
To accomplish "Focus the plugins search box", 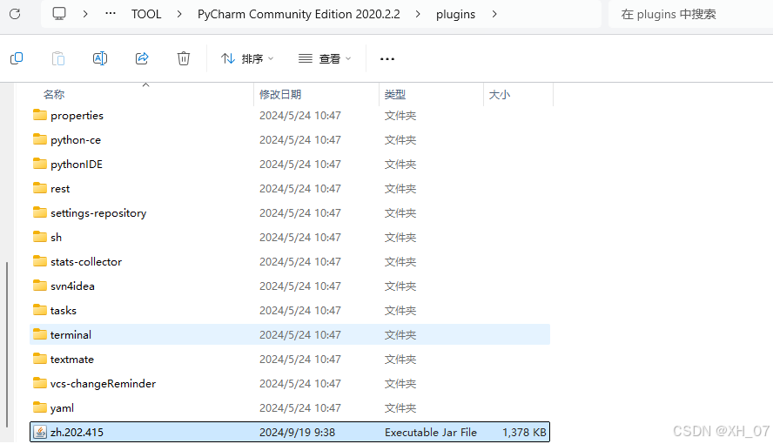I will click(690, 14).
